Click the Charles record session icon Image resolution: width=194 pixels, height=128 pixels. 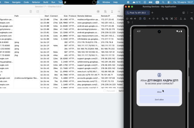[x=98, y=11]
